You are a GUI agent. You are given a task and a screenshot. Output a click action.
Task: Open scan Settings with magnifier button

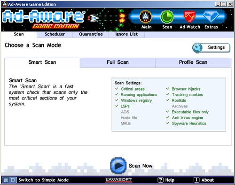pos(211,48)
